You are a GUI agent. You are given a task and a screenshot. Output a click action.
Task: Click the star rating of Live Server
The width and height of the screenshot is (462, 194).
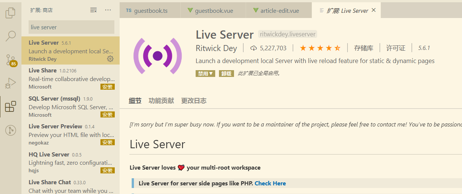pyautogui.click(x=320, y=48)
